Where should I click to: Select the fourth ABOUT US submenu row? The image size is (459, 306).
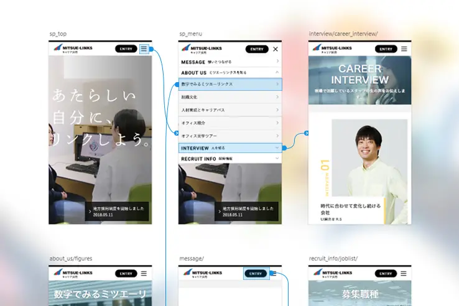(230, 123)
